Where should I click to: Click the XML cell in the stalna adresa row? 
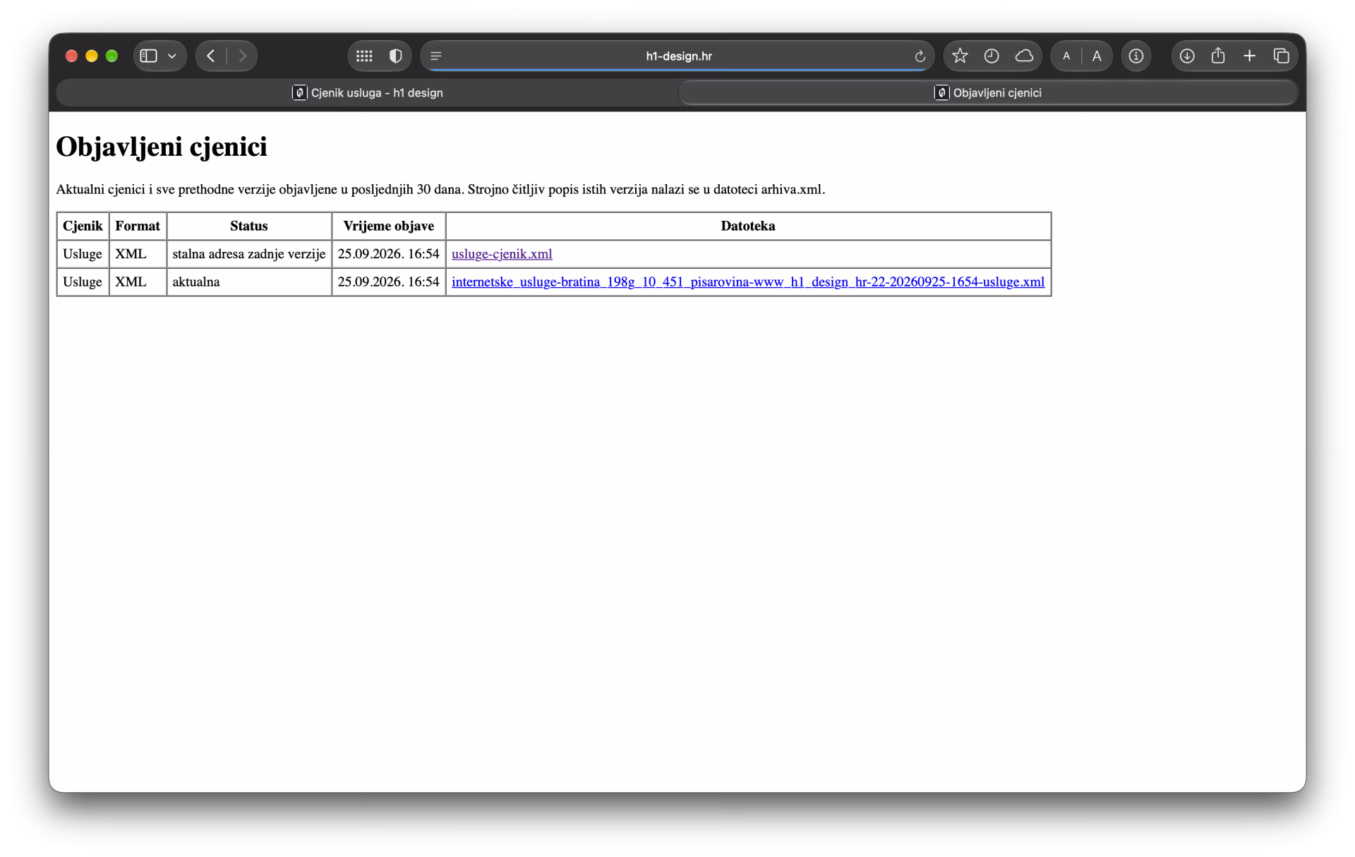(138, 254)
